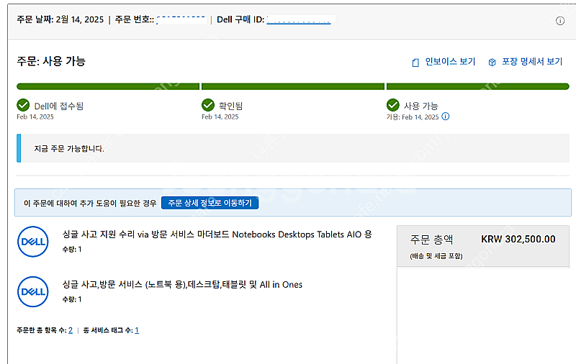
Task: Click the green check next to Dell에 접수됨
Action: (23, 105)
